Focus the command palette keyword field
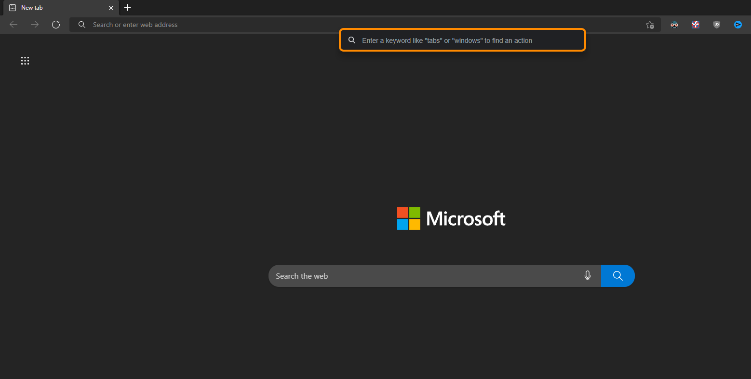Image resolution: width=751 pixels, height=379 pixels. [463, 40]
